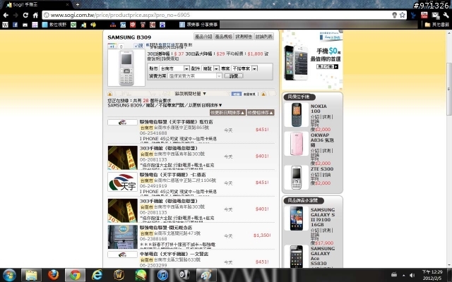Switch to the Sogi! 手機王 browser tab

[36, 5]
